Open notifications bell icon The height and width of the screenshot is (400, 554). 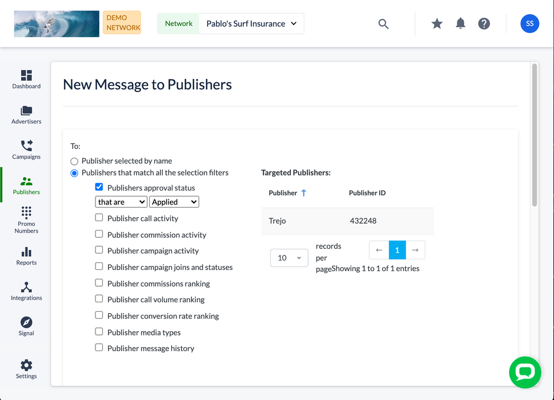tap(460, 23)
